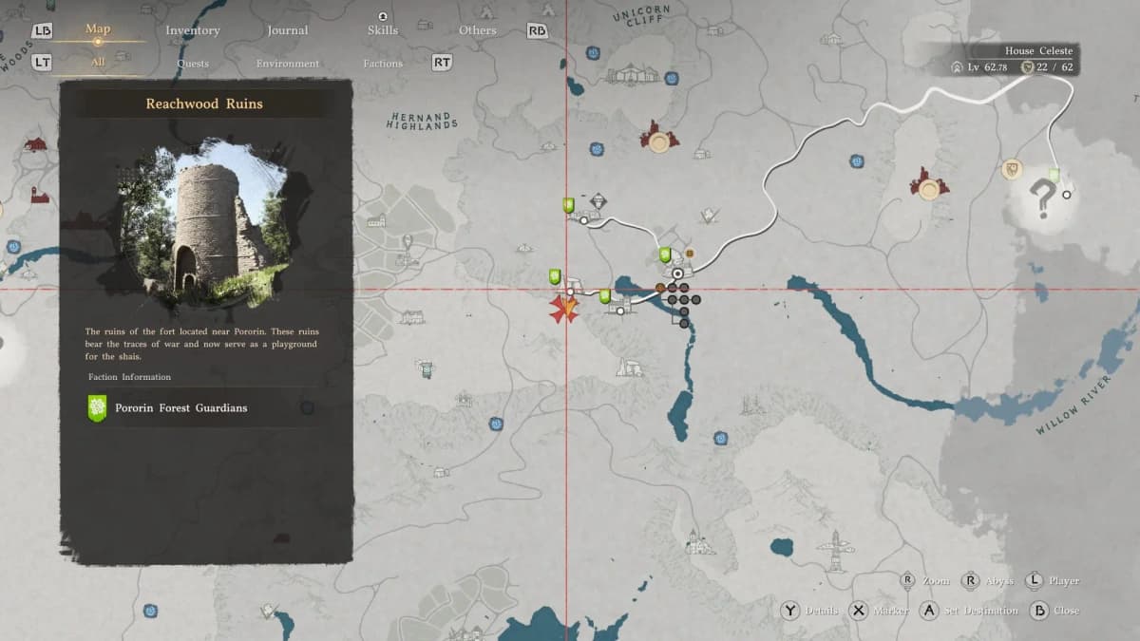The image size is (1140, 641).
Task: Select the diamond-shaped map icon near Hernand Highlands
Action: click(598, 199)
